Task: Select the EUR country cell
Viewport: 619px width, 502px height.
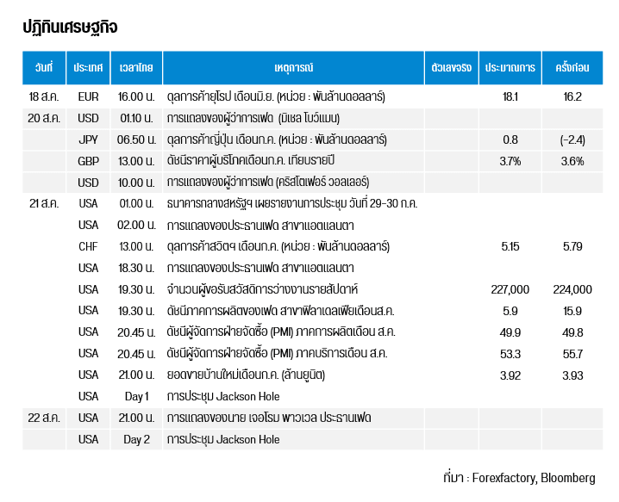Action: [x=88, y=96]
